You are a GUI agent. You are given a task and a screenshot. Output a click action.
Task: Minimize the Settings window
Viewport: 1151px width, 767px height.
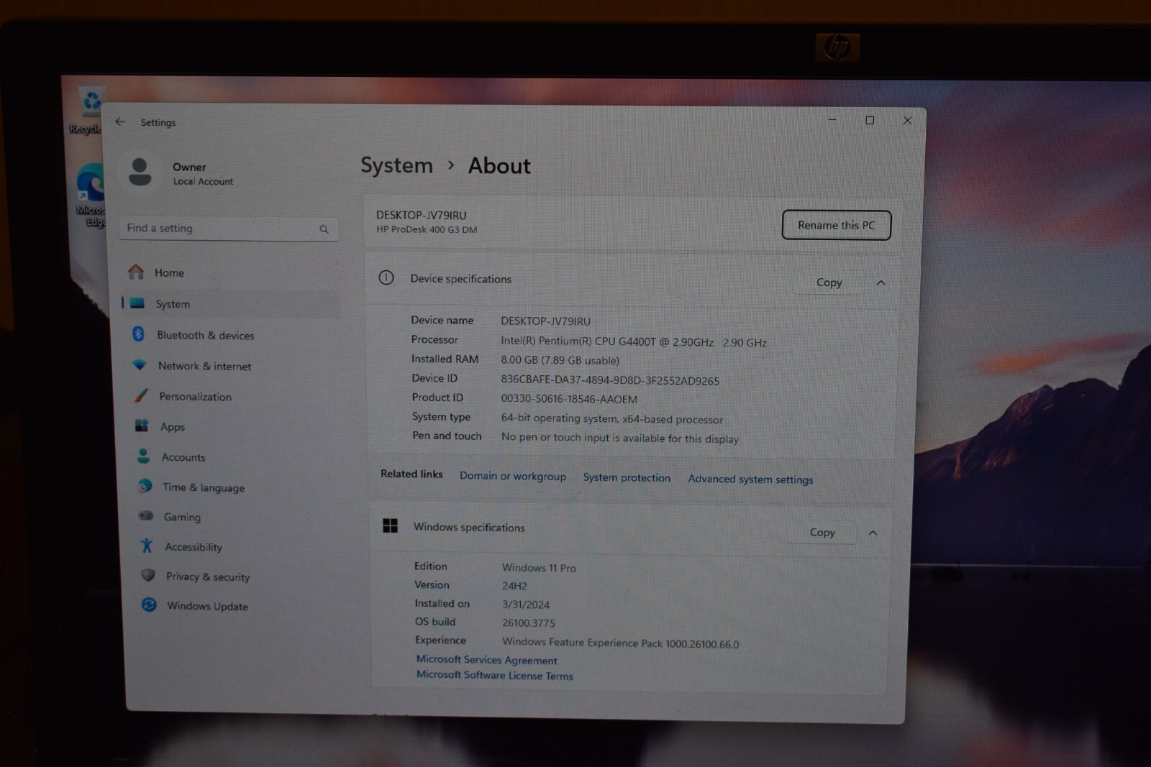(x=832, y=119)
